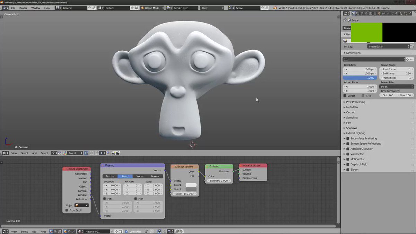The width and height of the screenshot is (416, 234).
Task: Collapse the Dimensions panel
Action: coord(353,53)
